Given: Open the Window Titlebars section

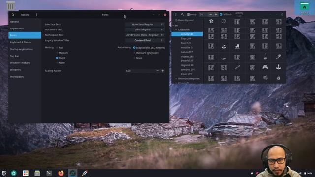Looking at the screenshot, I should 25,63.
